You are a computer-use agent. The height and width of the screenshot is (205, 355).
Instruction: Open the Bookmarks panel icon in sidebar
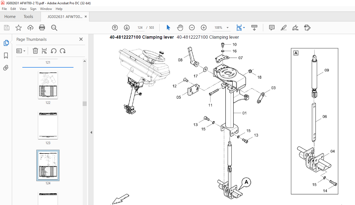pos(6,56)
